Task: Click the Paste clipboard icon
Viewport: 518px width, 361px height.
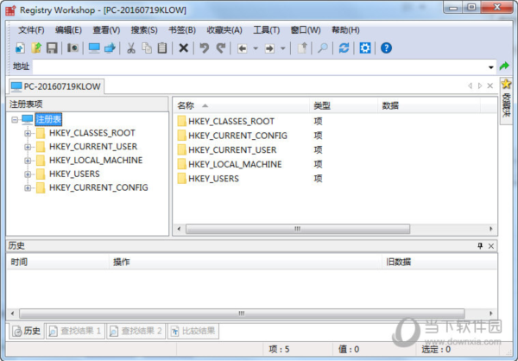Action: 162,48
